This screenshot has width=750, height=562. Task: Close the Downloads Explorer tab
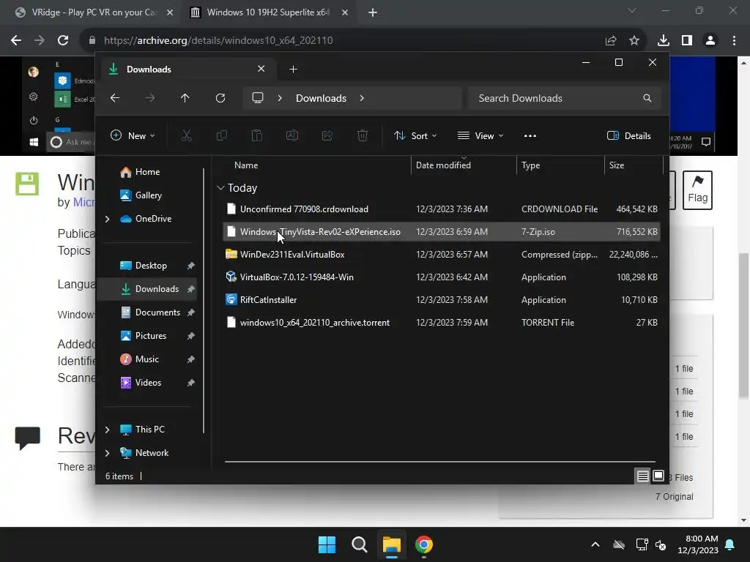(x=261, y=69)
